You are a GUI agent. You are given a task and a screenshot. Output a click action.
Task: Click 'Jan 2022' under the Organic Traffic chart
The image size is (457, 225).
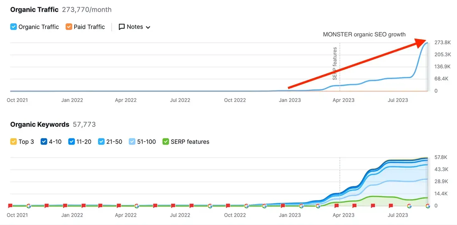(x=72, y=100)
